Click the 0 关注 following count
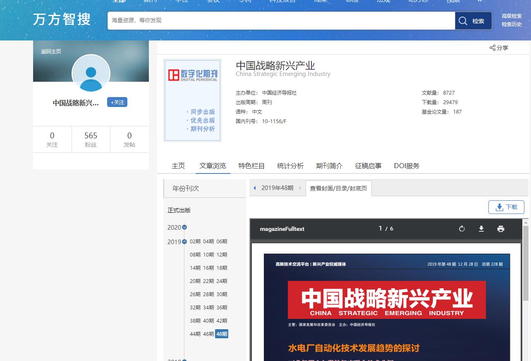Viewport: 531px width, 361px height. pos(52,140)
